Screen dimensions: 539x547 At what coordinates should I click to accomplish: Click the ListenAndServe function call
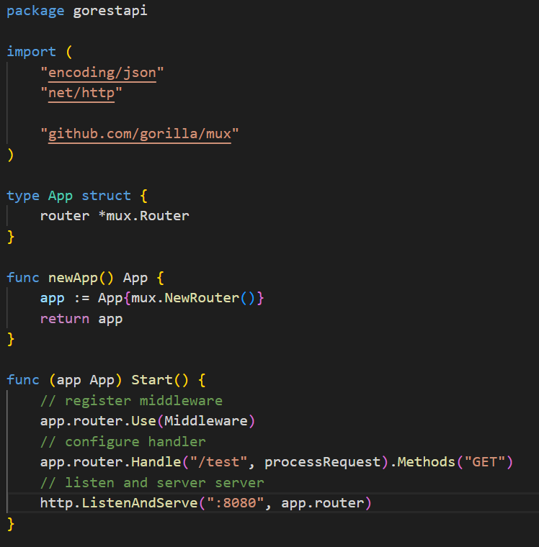pos(140,503)
